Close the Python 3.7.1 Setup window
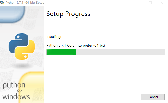Screen dimensions: 168x103 [162, 3]
